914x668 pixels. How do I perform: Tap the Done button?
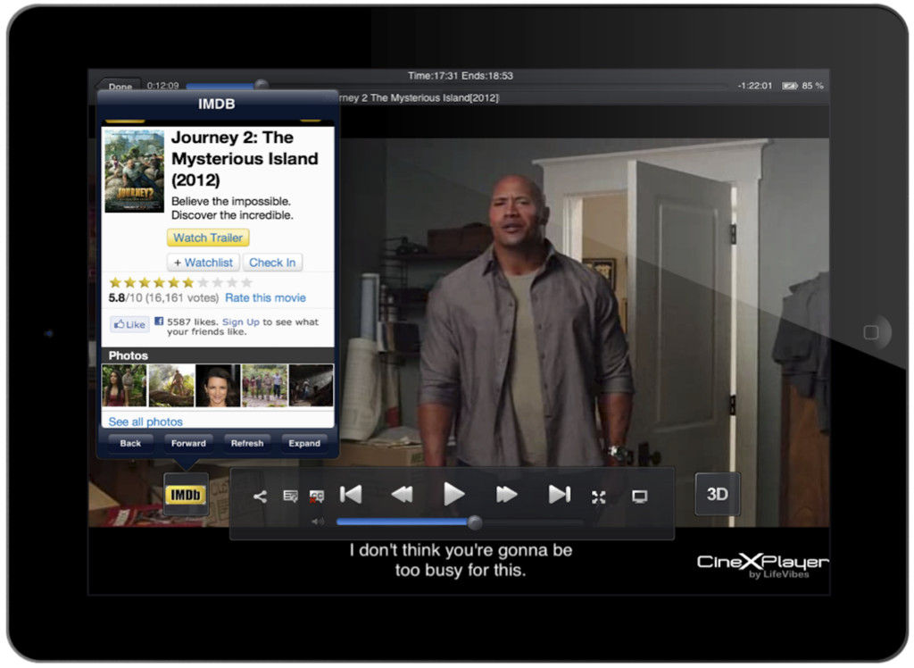[x=120, y=87]
